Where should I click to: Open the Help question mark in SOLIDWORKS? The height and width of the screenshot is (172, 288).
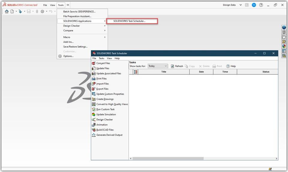point(261,5)
